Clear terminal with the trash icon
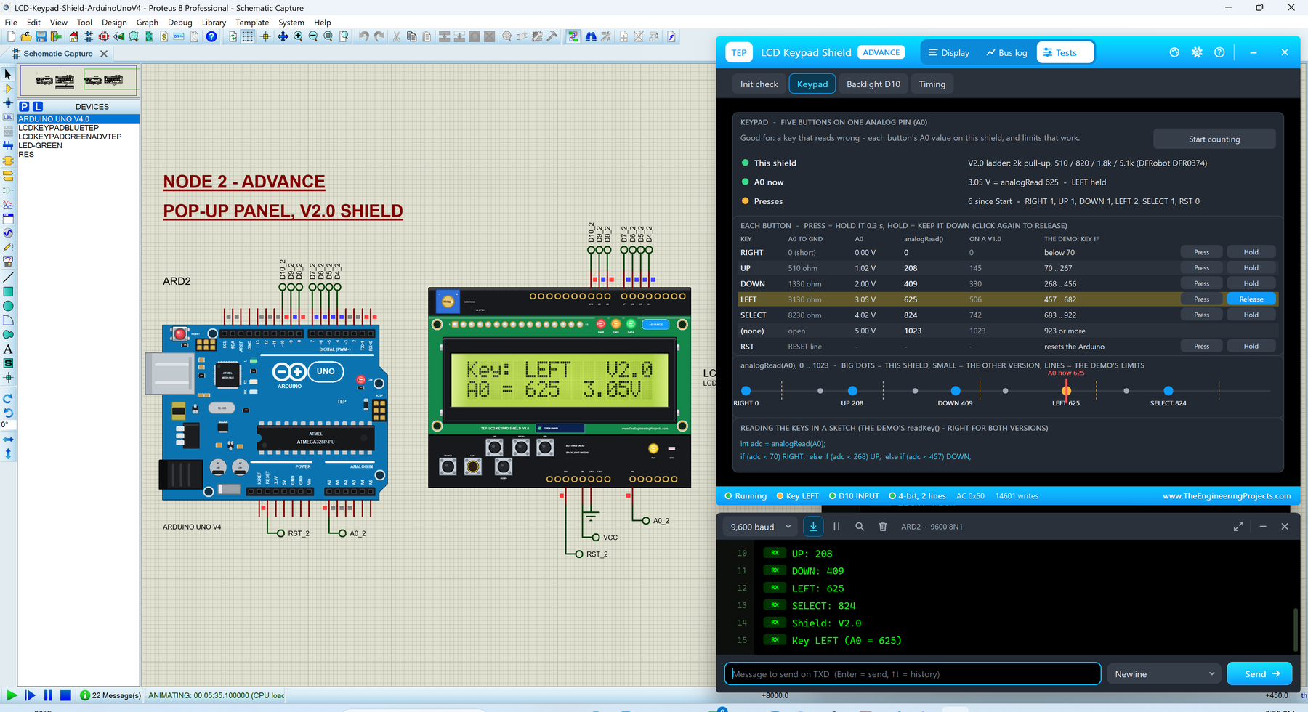Viewport: 1308px width, 712px height. 883,527
